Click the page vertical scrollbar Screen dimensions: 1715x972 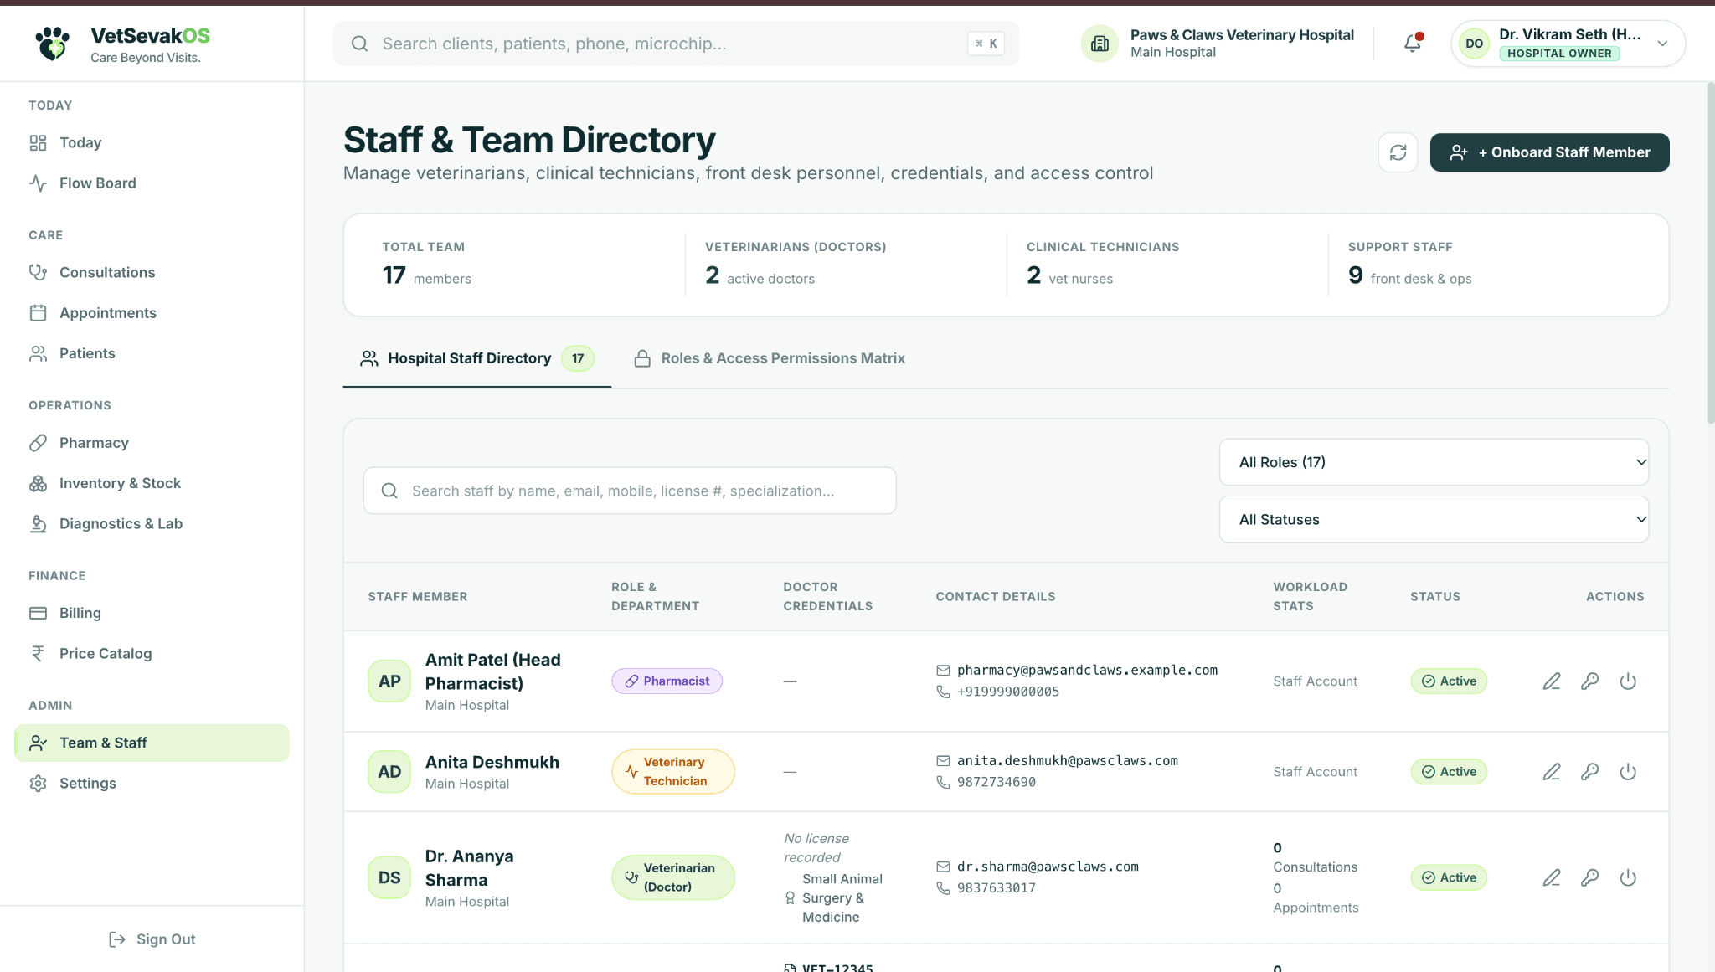(1710, 251)
